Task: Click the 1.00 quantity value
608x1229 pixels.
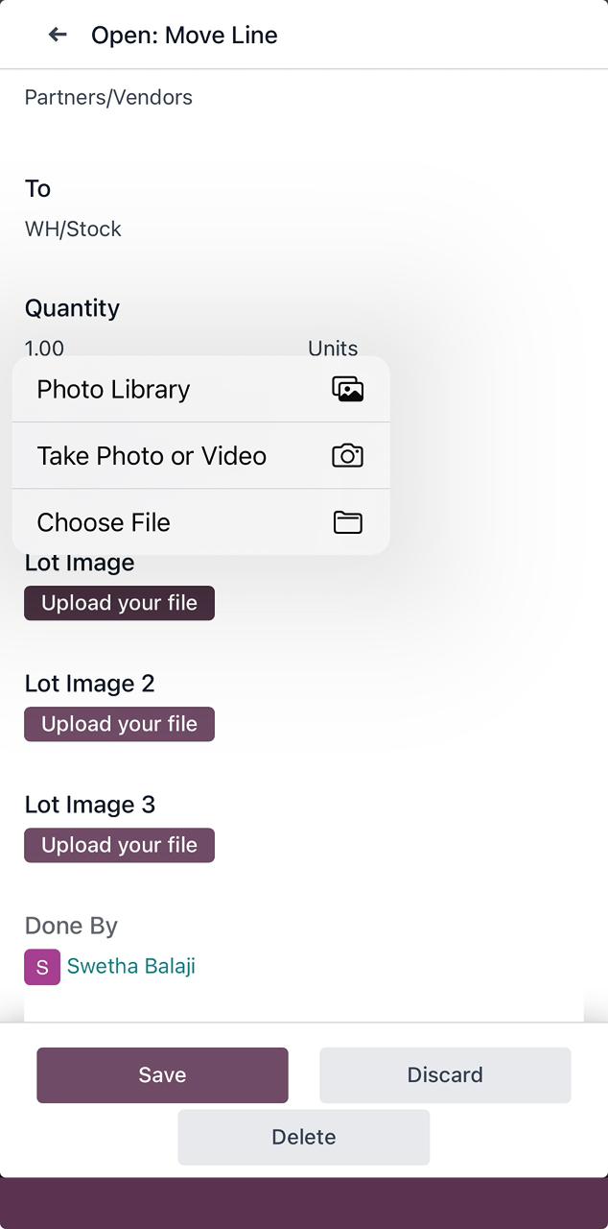Action: (44, 348)
